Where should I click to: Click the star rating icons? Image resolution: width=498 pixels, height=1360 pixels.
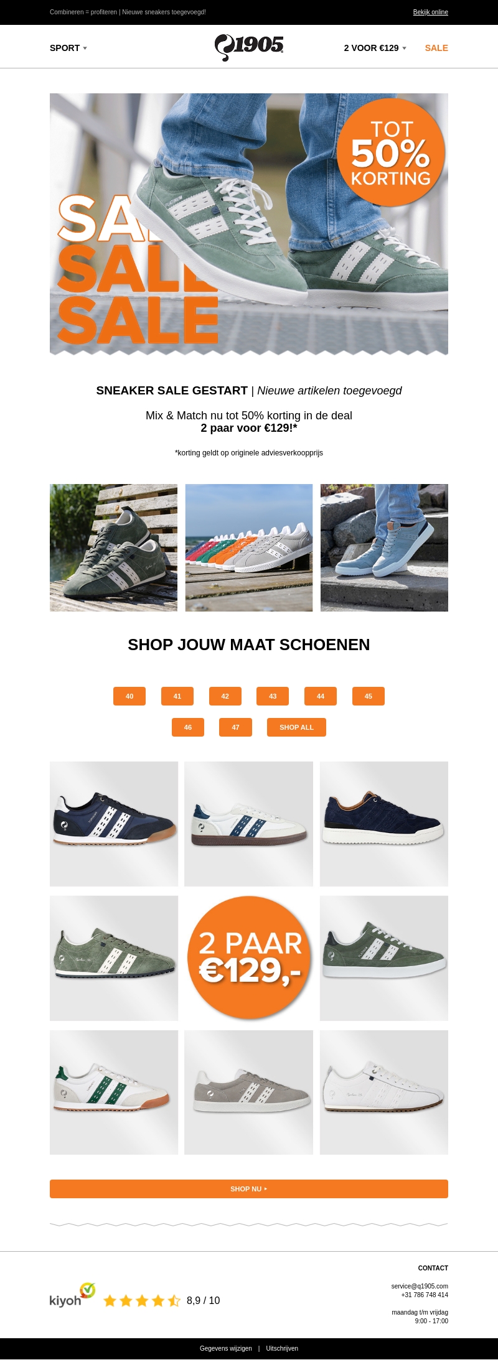click(142, 1300)
